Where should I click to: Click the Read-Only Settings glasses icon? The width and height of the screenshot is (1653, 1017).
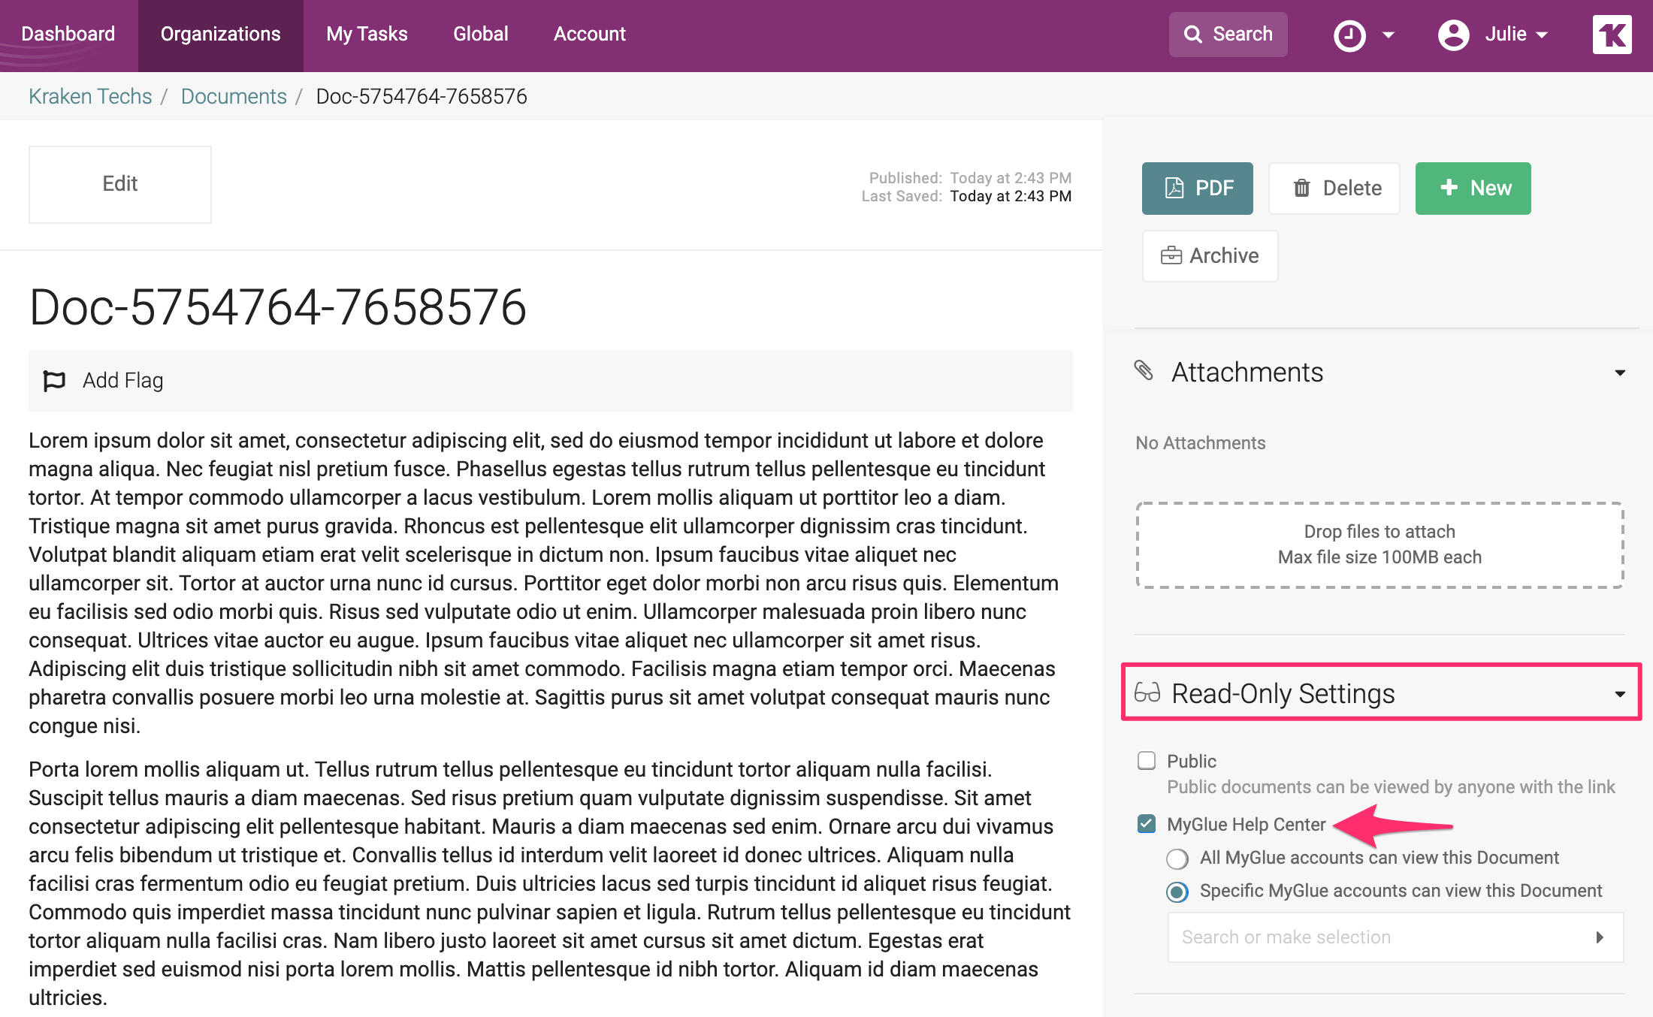tap(1147, 693)
